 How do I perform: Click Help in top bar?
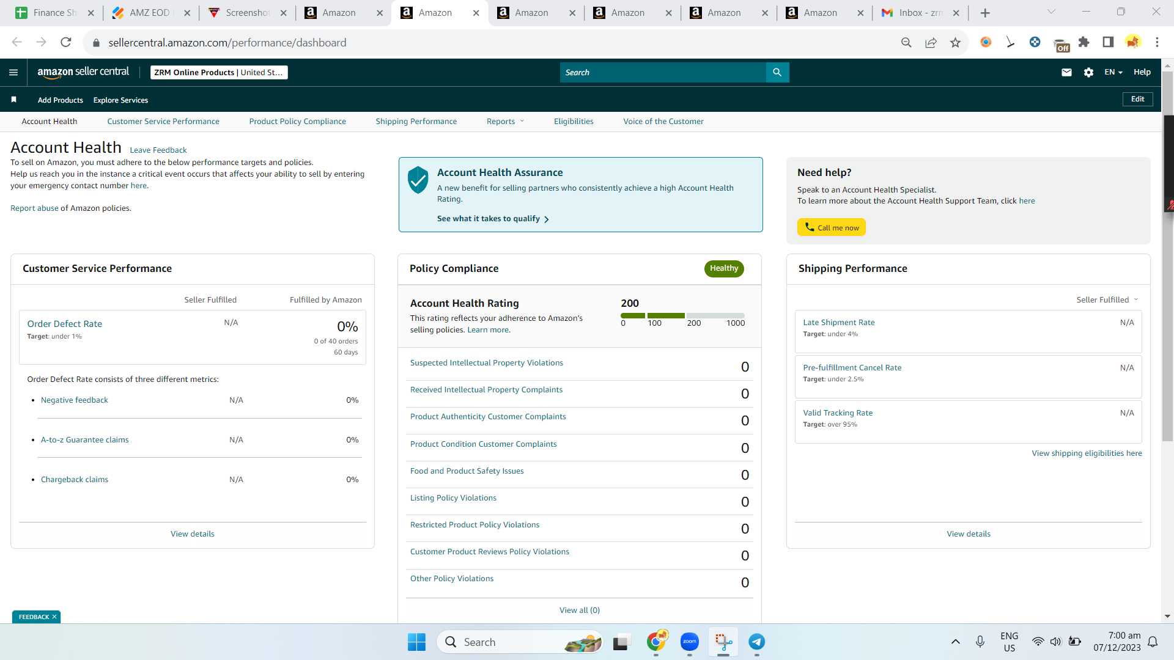1142,72
